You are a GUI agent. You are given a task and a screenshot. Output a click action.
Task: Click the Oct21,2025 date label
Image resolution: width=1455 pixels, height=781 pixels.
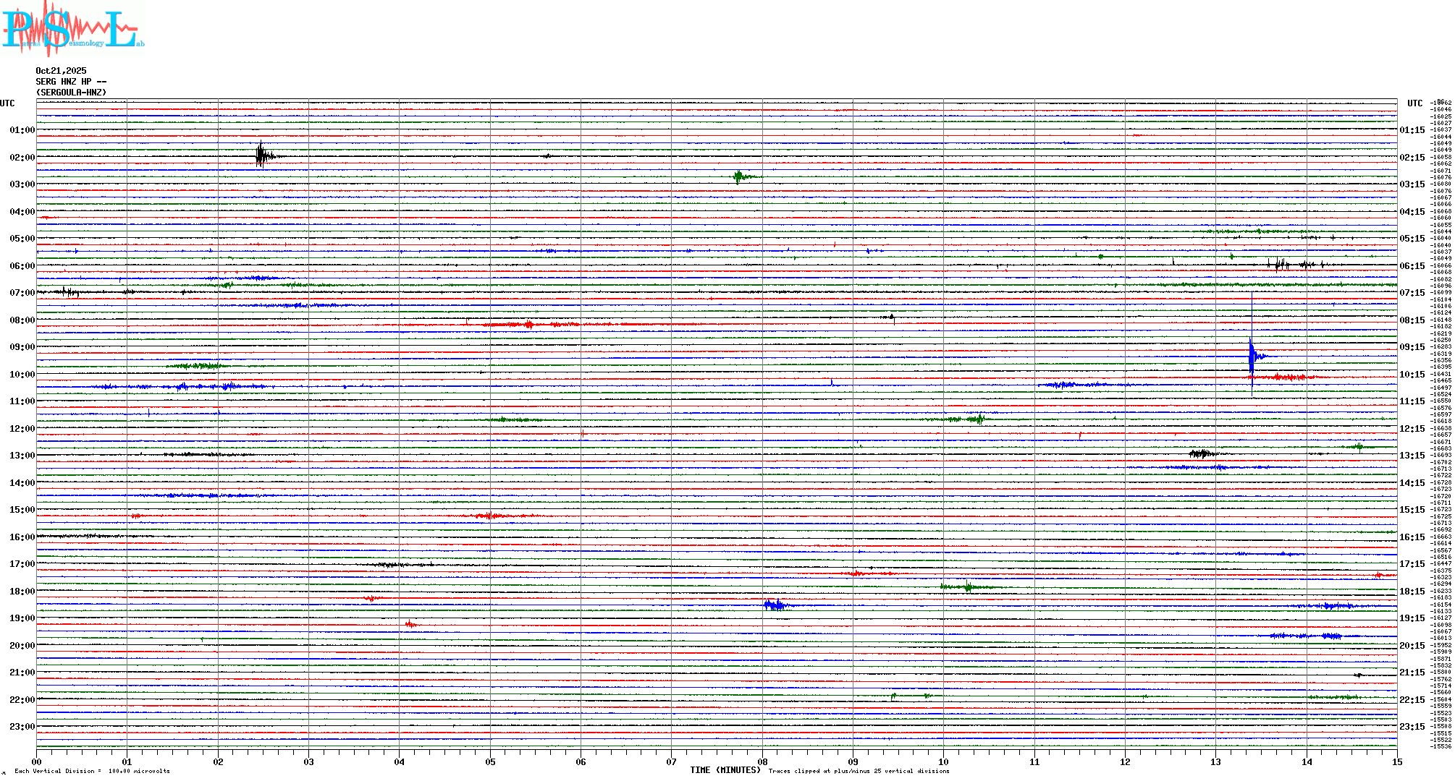[x=61, y=71]
